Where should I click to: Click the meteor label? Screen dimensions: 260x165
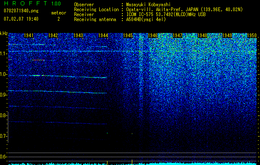click(59, 13)
